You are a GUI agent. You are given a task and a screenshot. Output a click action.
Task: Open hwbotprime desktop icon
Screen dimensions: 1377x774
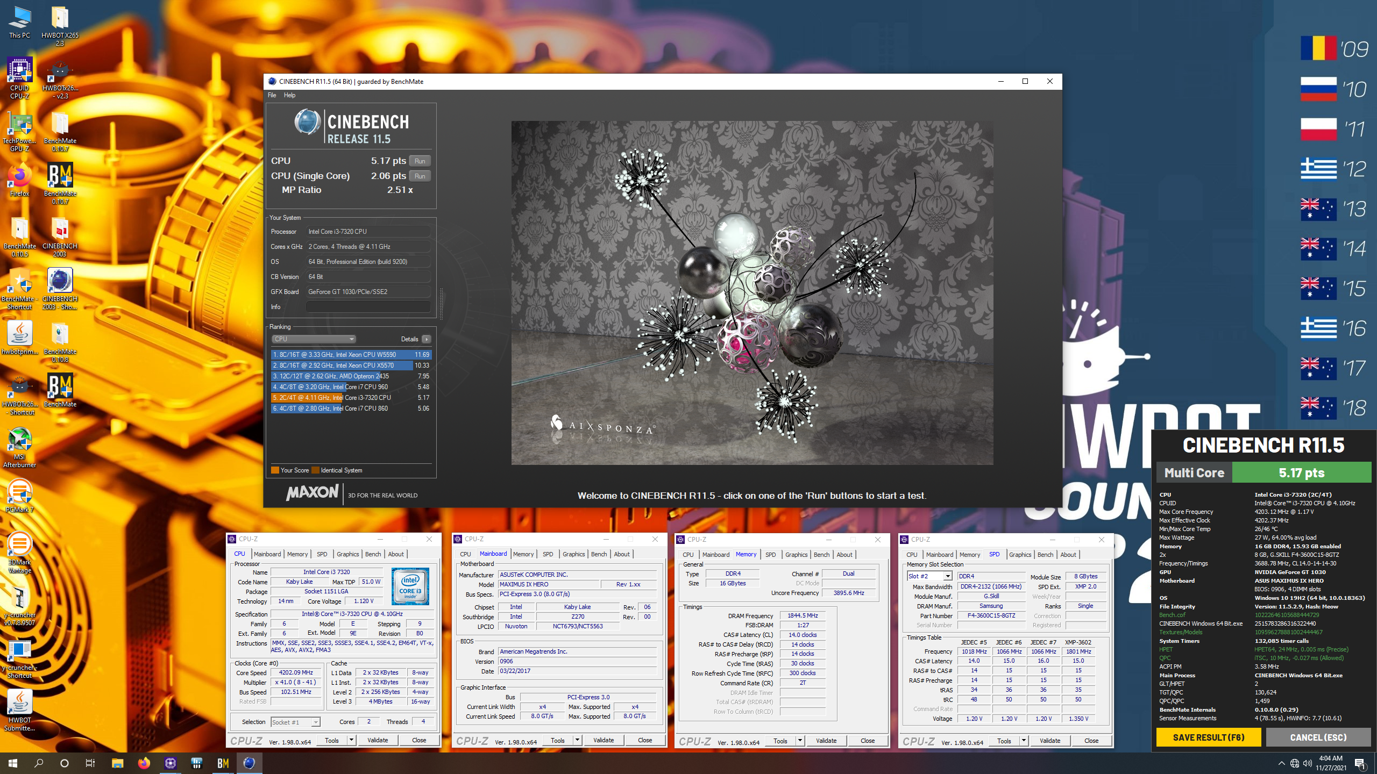click(20, 338)
